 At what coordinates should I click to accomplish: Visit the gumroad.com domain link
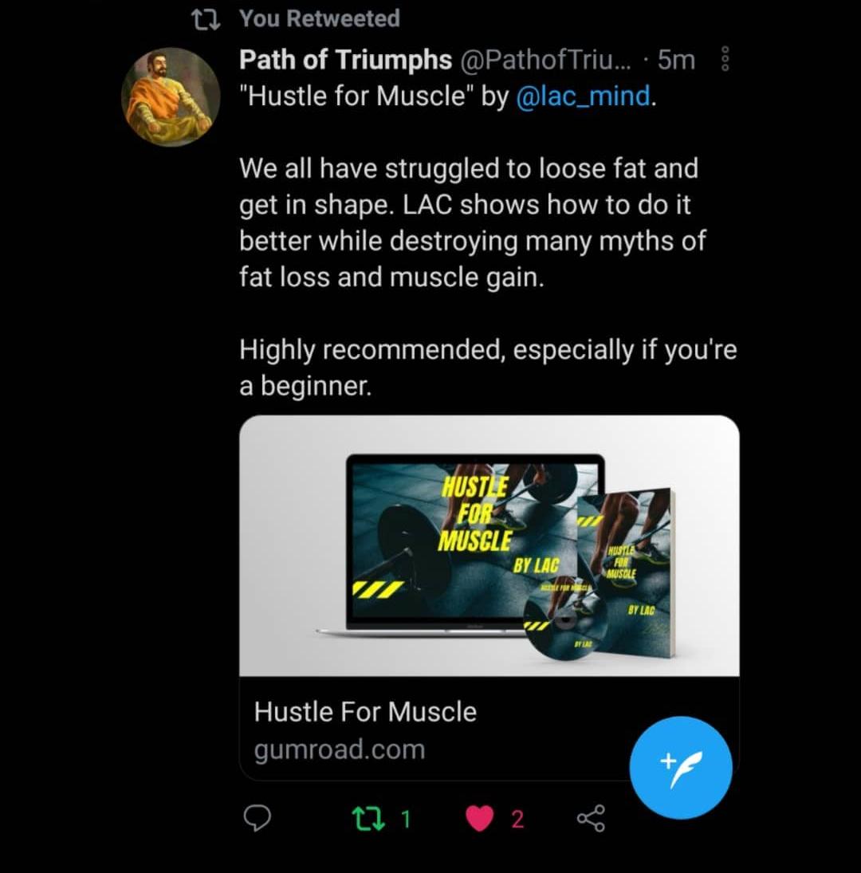tap(340, 749)
